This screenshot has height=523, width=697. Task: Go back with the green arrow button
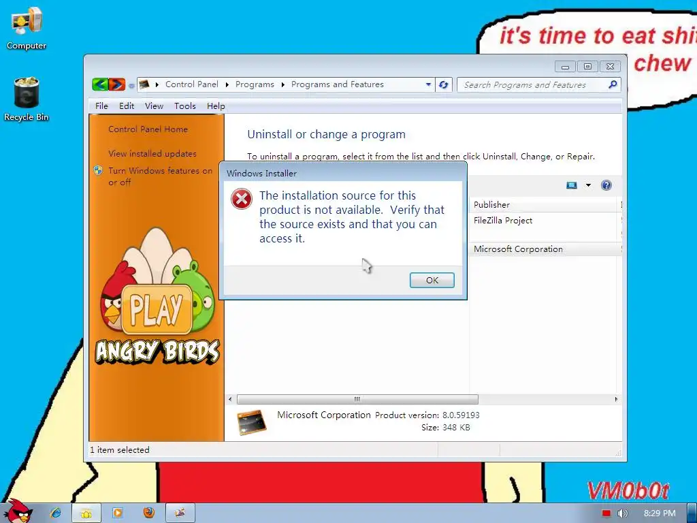(x=101, y=84)
